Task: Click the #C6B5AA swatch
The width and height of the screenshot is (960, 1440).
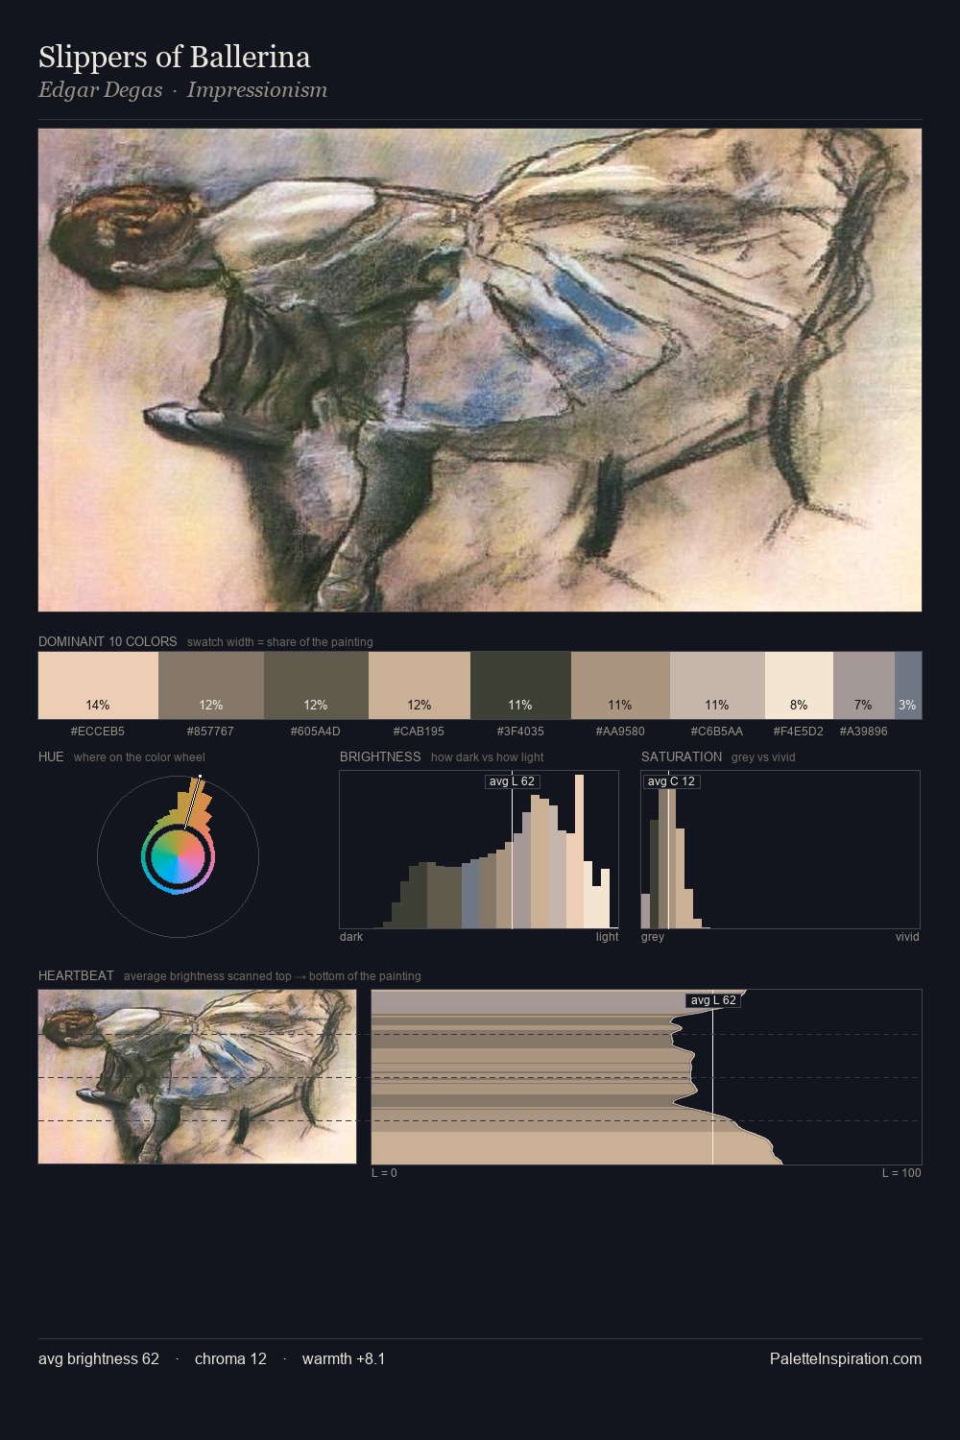Action: click(717, 685)
